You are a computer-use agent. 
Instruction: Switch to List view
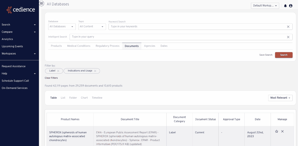(63, 98)
